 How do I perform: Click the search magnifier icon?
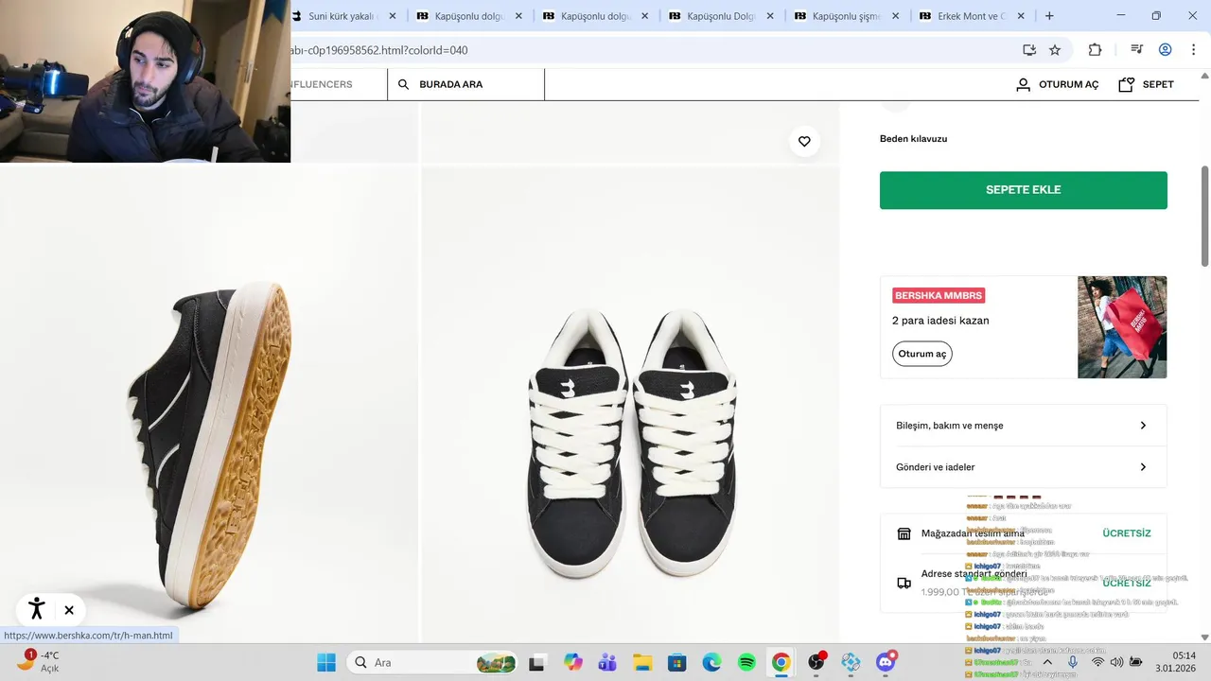[x=403, y=84]
